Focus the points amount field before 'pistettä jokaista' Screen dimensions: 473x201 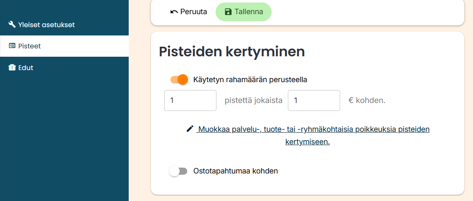pyautogui.click(x=190, y=100)
